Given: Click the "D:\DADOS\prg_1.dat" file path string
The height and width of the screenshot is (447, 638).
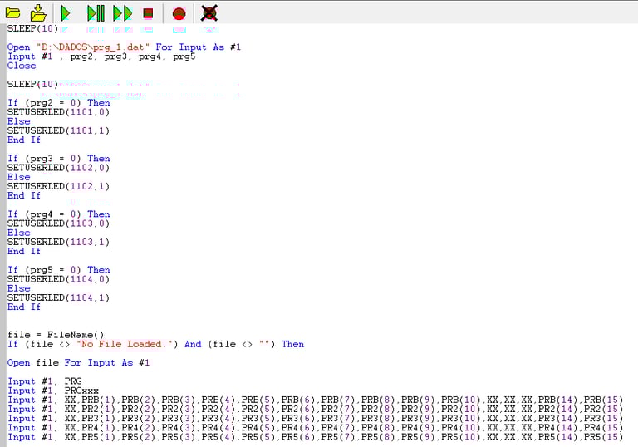Looking at the screenshot, I should pyautogui.click(x=93, y=47).
